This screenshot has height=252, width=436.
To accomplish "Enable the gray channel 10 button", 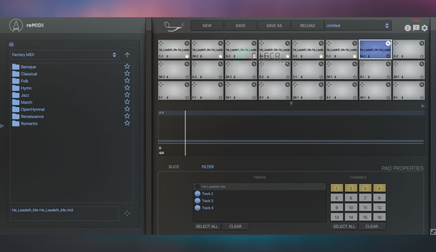I will pyautogui.click(x=351, y=207).
